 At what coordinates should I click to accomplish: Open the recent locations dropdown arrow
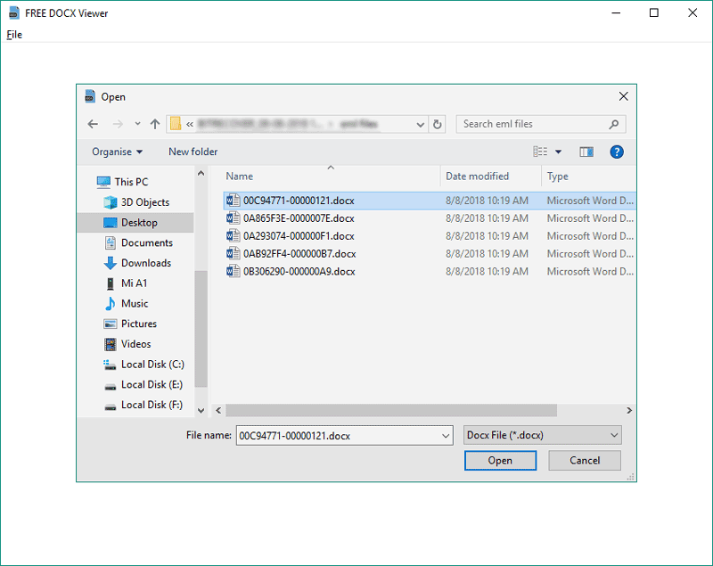[x=137, y=124]
